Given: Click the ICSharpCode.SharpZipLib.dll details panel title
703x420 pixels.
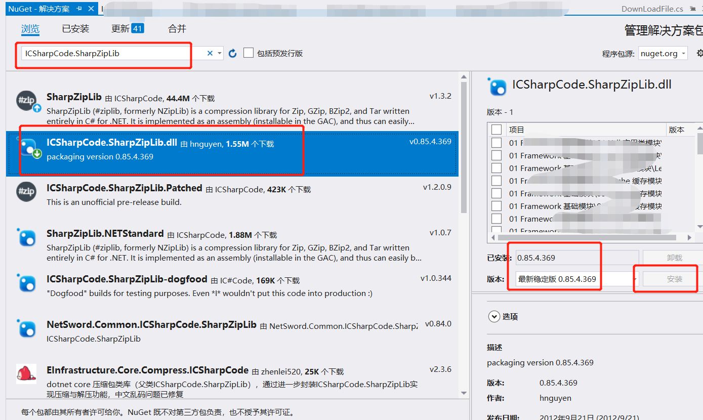Looking at the screenshot, I should coord(592,85).
